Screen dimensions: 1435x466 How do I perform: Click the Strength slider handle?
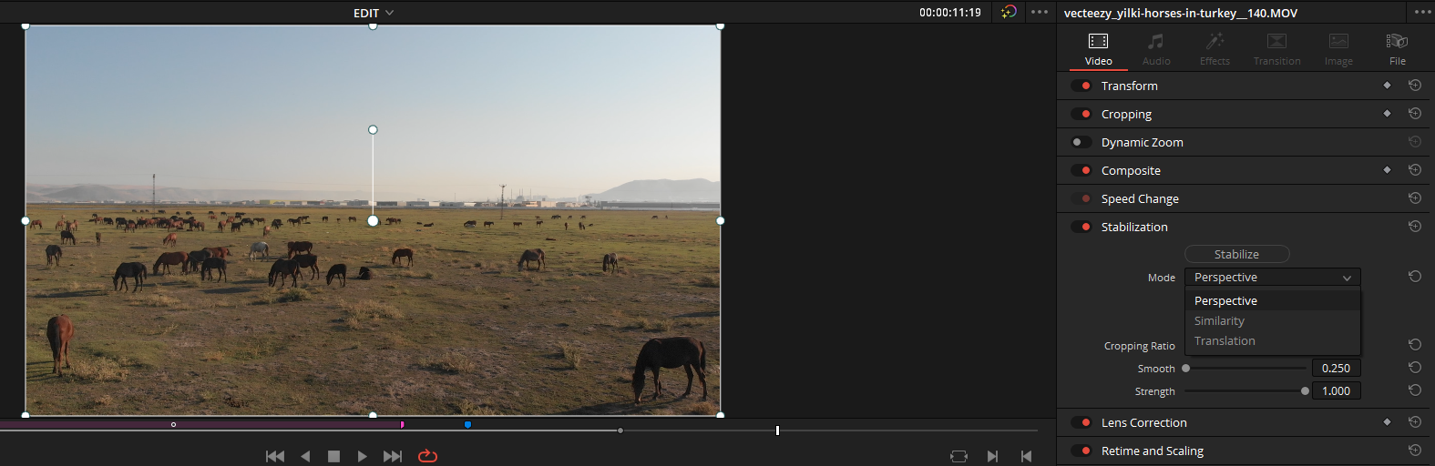pos(1305,391)
